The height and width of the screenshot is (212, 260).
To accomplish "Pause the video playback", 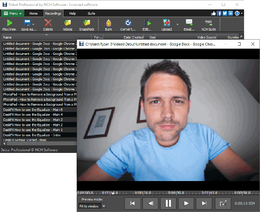I will click(x=168, y=203).
